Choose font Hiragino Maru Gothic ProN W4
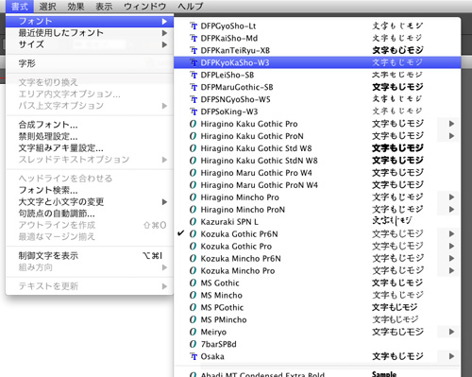 click(317, 185)
